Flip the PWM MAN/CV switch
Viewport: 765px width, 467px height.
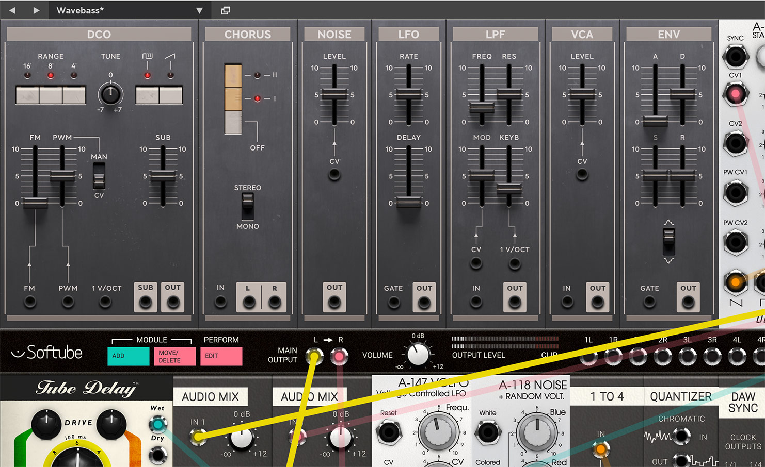pyautogui.click(x=99, y=176)
